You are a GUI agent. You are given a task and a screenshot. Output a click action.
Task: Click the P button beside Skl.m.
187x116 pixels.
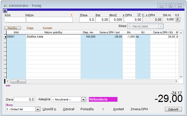tap(178, 20)
